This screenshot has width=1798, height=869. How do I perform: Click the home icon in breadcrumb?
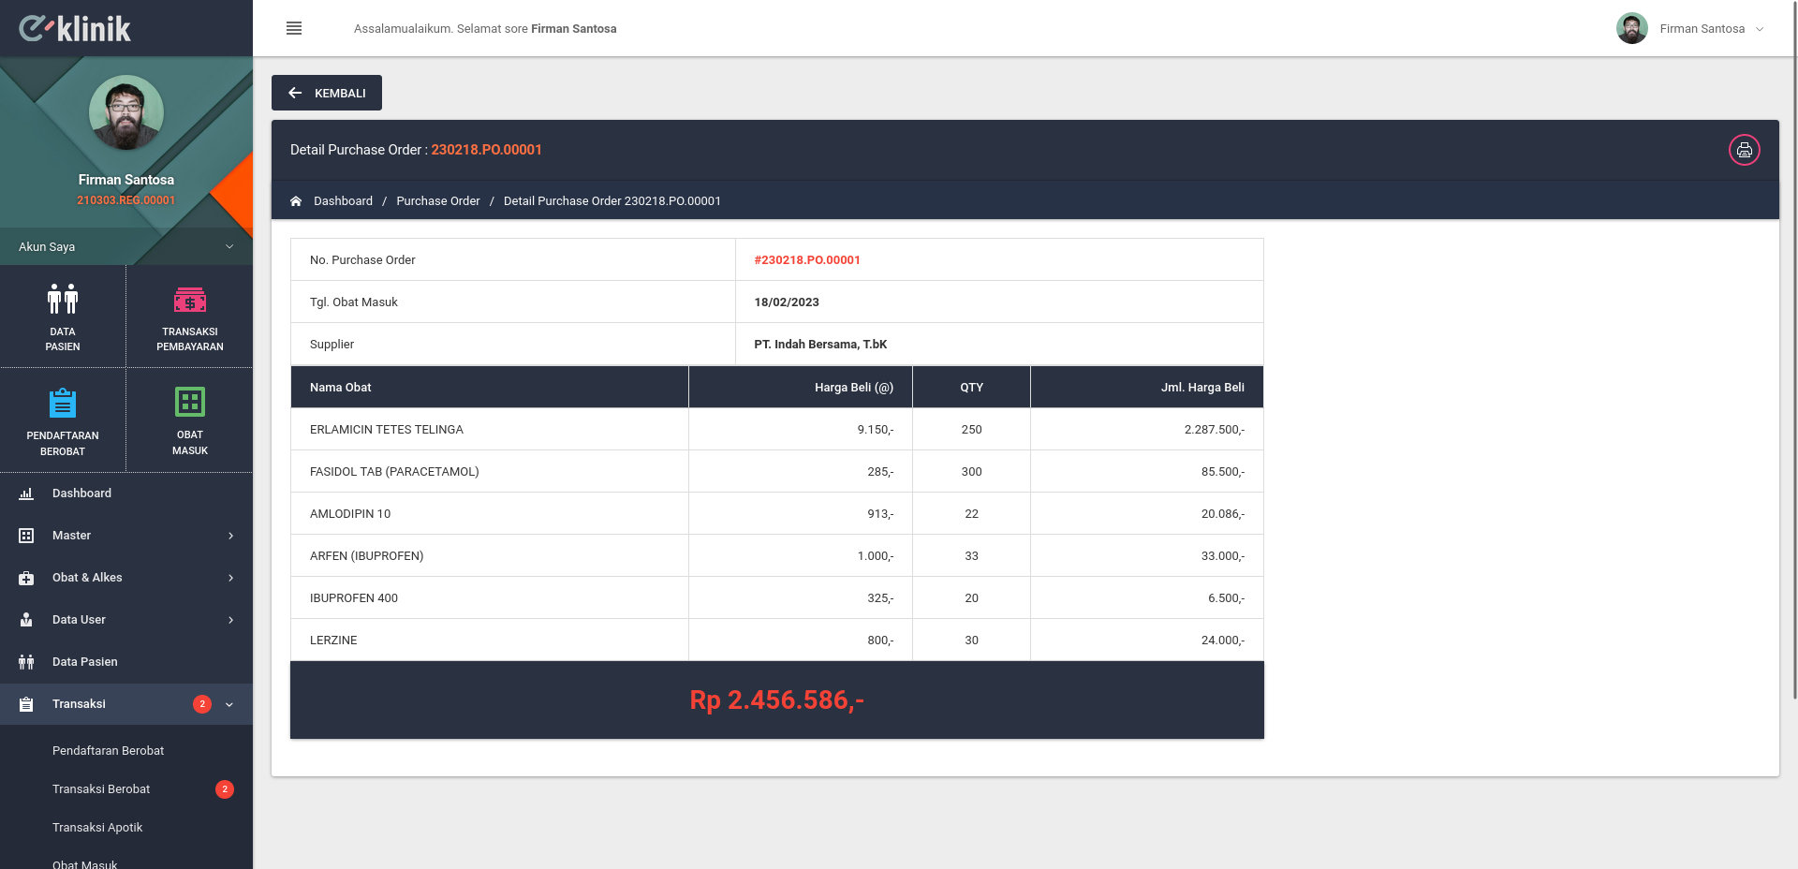click(x=296, y=201)
